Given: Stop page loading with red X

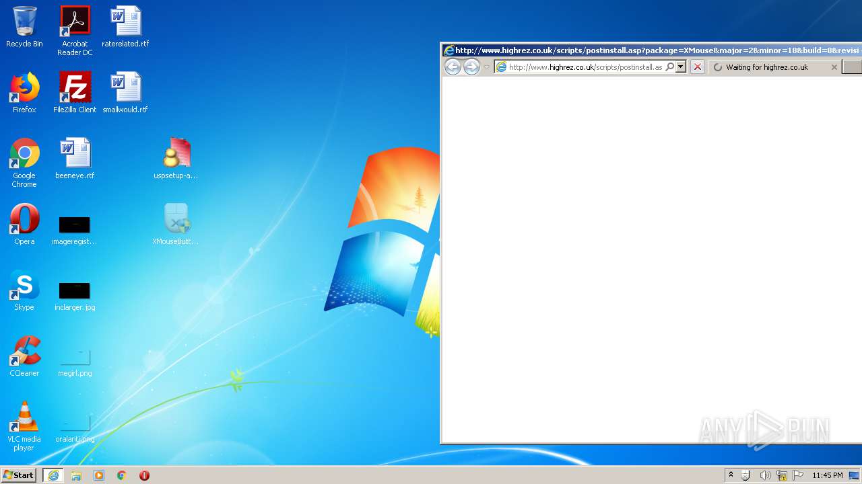Looking at the screenshot, I should (698, 67).
